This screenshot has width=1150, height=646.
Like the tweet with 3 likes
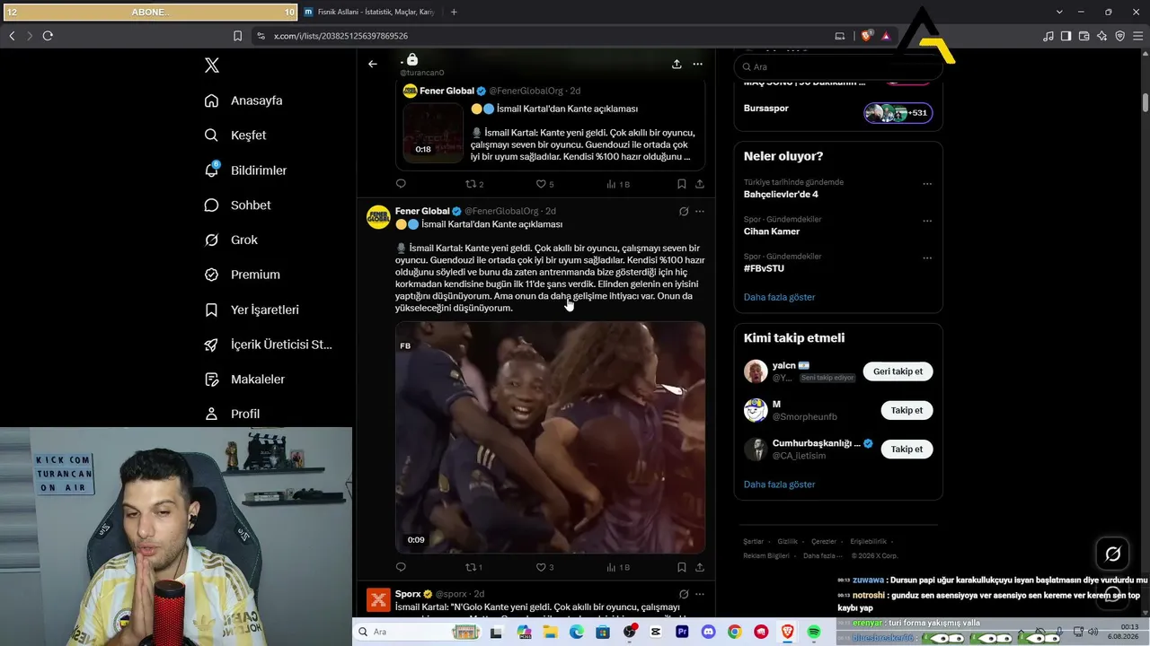544,567
